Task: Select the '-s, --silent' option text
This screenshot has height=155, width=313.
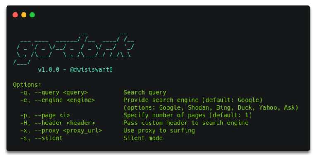Action: coord(41,138)
